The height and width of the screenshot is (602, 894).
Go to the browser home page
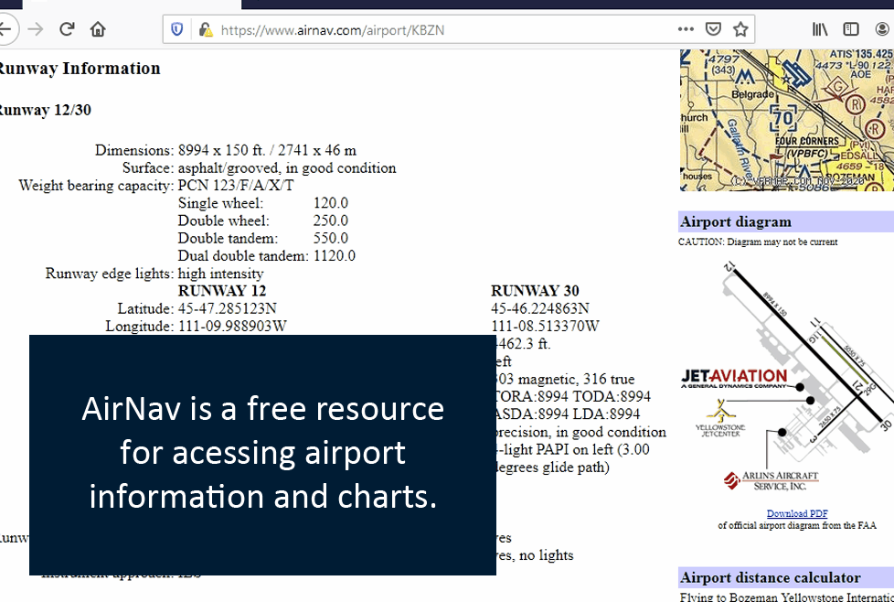98,29
